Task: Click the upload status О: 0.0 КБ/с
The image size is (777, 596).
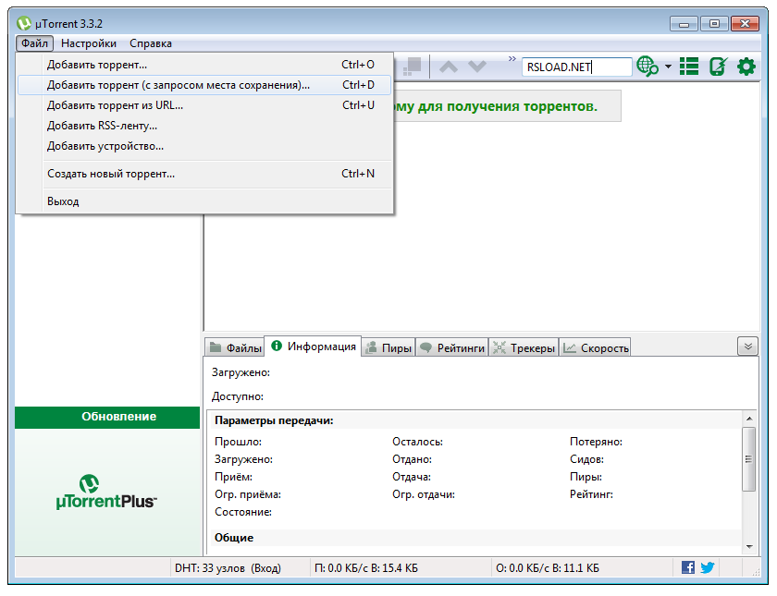Action: [x=548, y=568]
